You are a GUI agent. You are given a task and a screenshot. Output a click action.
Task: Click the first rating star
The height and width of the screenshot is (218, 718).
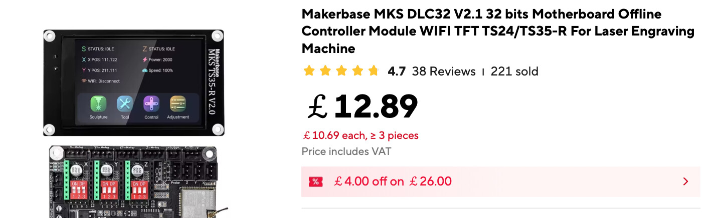309,71
